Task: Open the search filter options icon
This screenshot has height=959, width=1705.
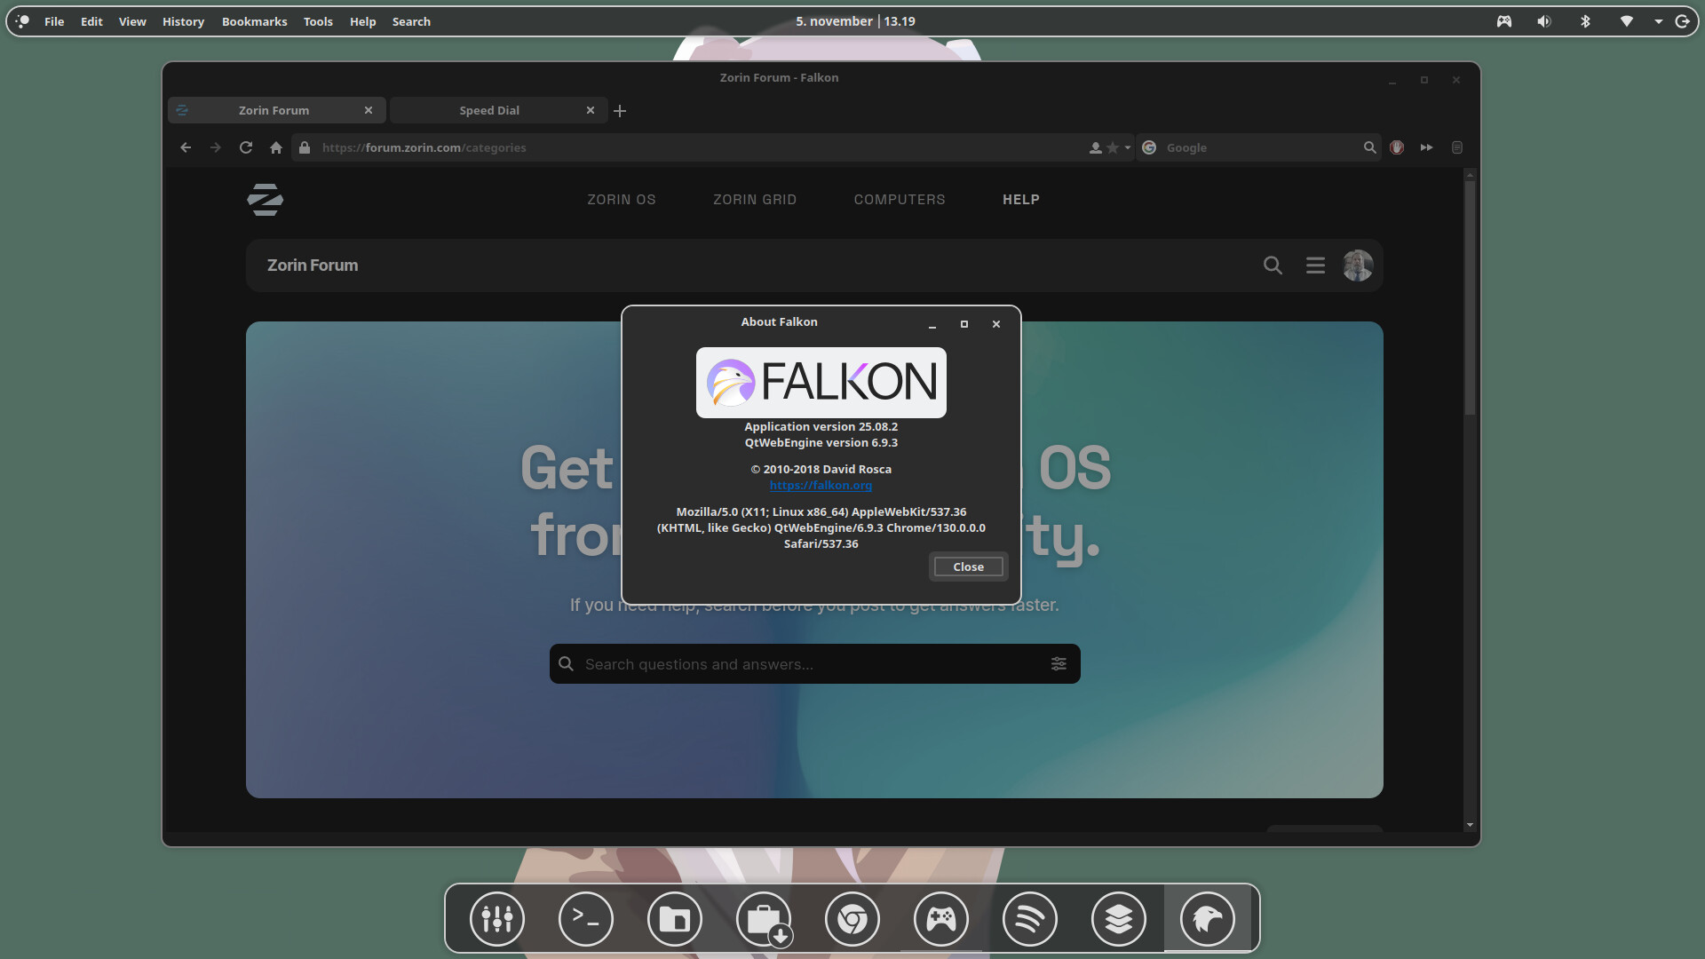Action: 1059,664
